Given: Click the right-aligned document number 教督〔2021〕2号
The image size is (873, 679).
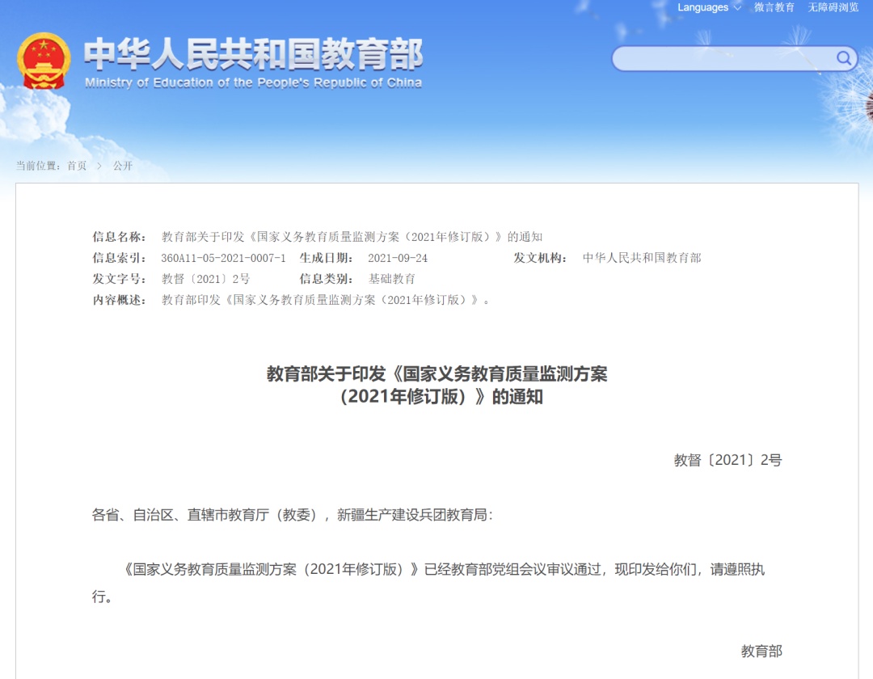Looking at the screenshot, I should point(727,460).
